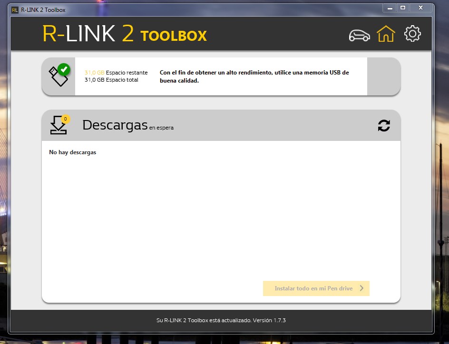This screenshot has width=449, height=344.
Task: Click the version 1.7.3 status text
Action: [221, 320]
